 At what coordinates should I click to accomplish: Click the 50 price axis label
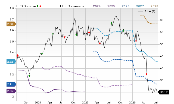[161, 44]
